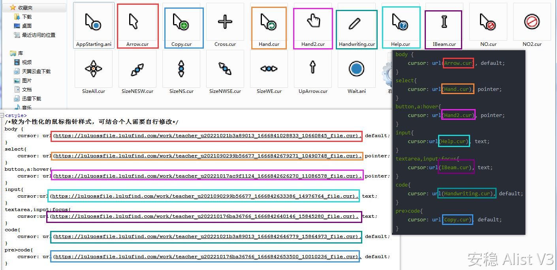Open the 天翼云盘下载 library folder
This screenshot has width=557, height=270.
pos(36,72)
